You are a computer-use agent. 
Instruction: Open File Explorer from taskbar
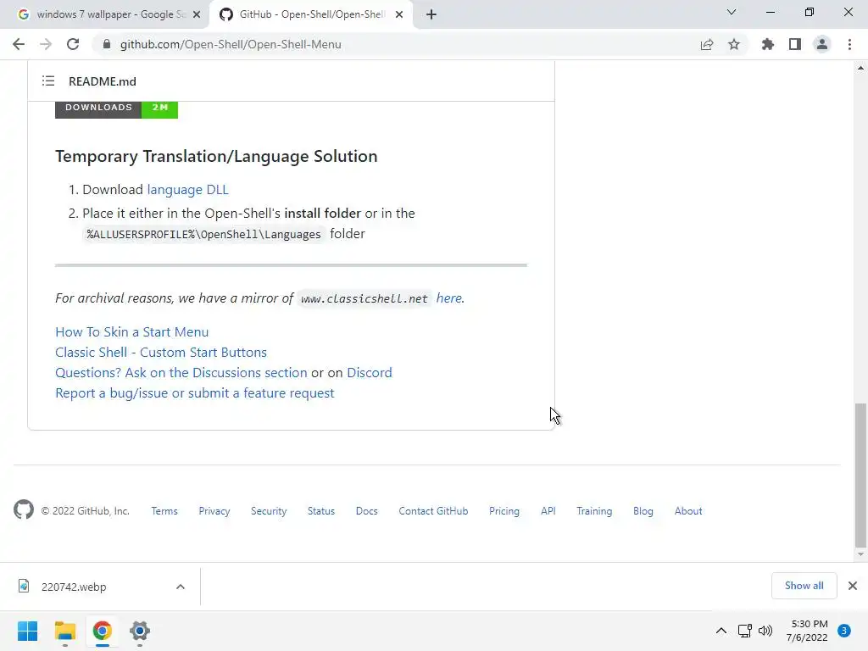[x=64, y=631]
